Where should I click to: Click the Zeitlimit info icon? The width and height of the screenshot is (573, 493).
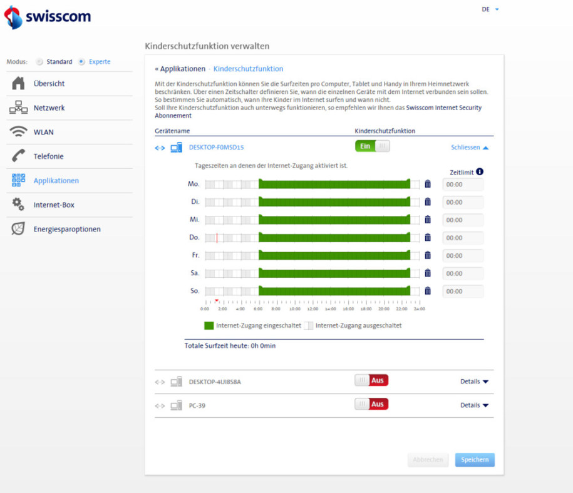[x=480, y=171]
